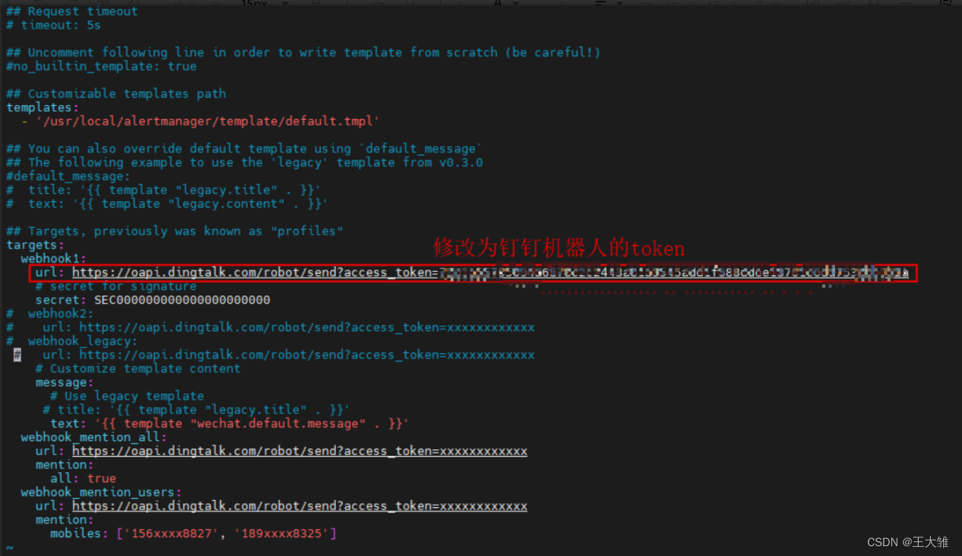
Task: Click the default.tmpl template path string
Action: click(207, 121)
